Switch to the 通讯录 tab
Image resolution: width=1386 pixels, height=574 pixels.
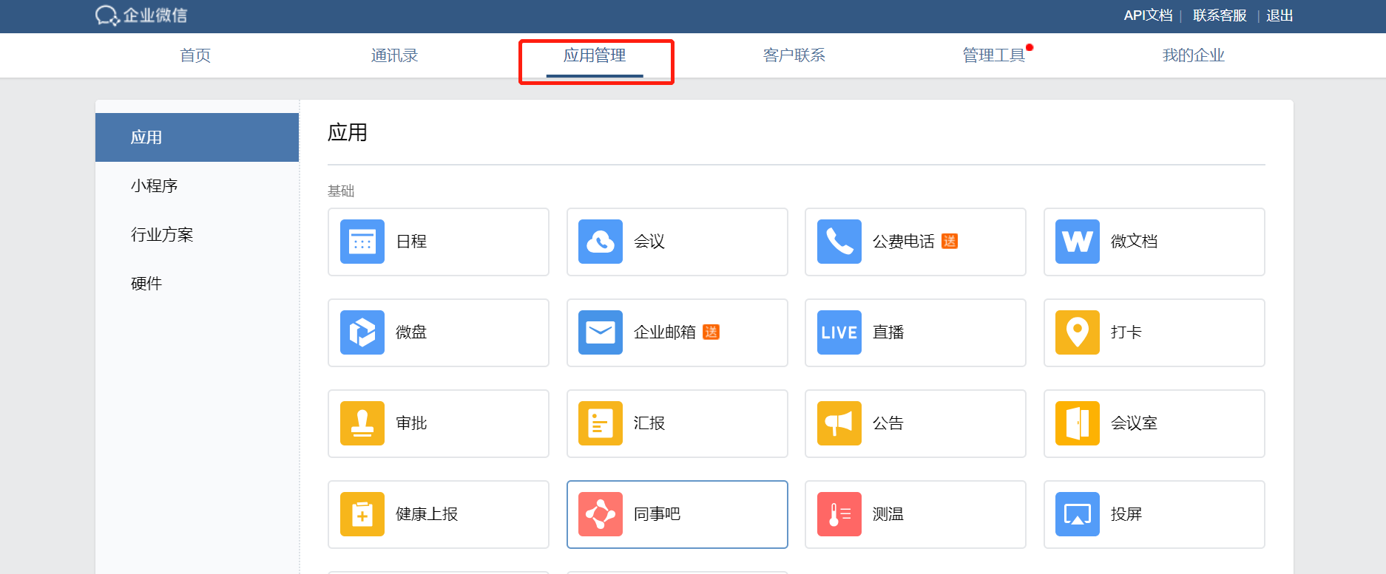click(394, 55)
